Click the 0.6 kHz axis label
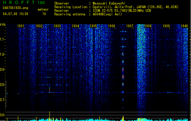This screenshot has width=191, height=121. (2, 115)
